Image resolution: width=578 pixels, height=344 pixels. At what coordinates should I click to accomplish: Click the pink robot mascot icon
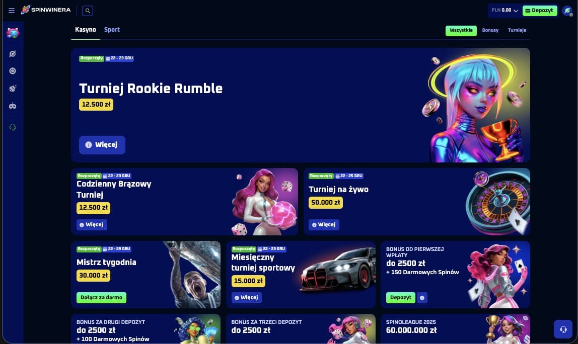[x=13, y=33]
